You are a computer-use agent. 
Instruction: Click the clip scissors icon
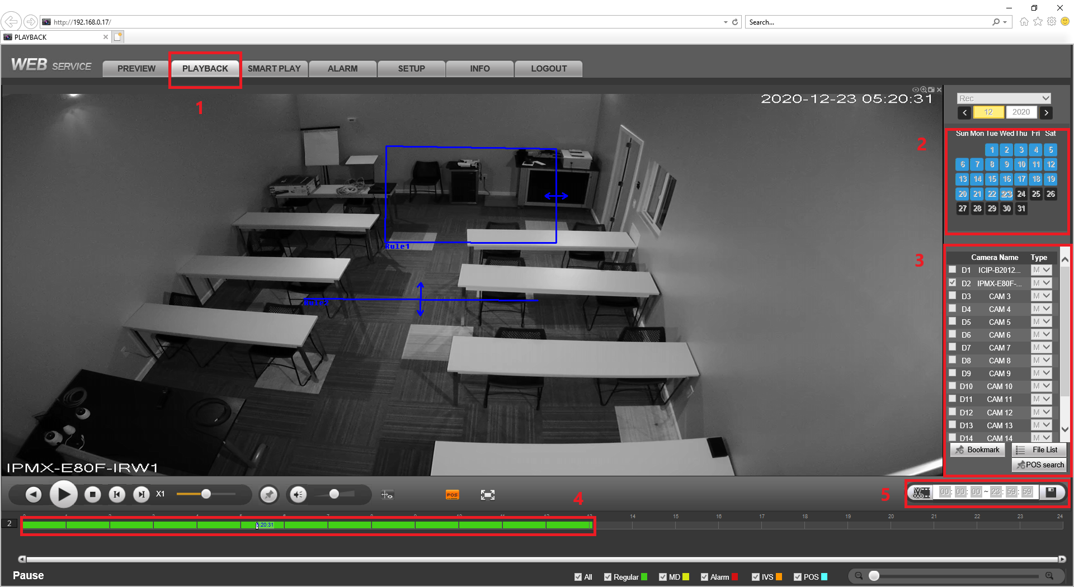pyautogui.click(x=921, y=493)
